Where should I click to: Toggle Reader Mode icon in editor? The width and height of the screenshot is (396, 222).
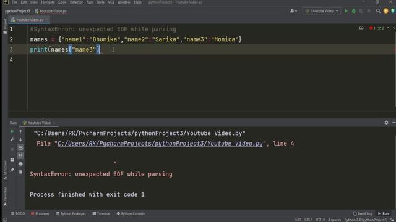[x=361, y=28]
